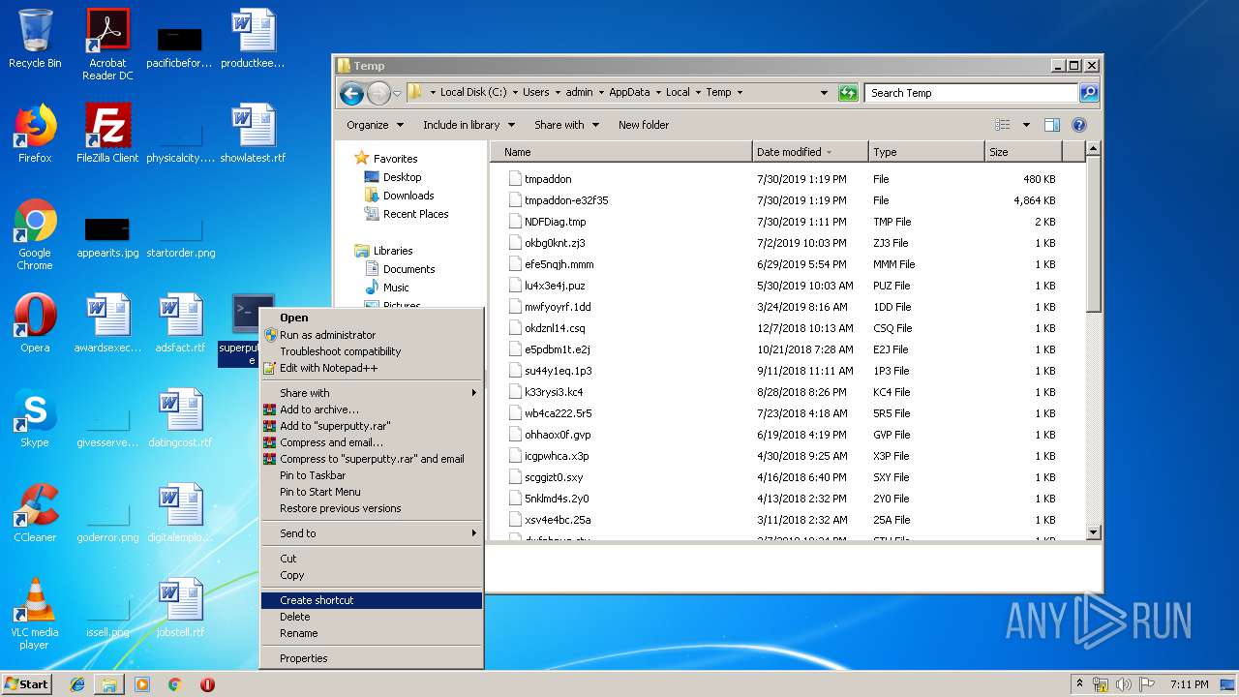Click the Start button
This screenshot has height=697, width=1239.
(x=27, y=684)
